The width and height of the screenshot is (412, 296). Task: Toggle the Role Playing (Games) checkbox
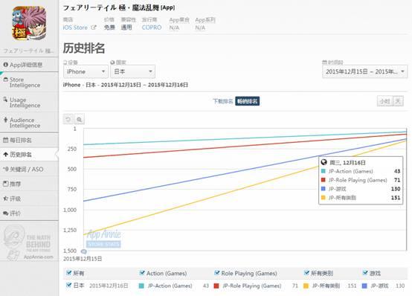tap(216, 273)
